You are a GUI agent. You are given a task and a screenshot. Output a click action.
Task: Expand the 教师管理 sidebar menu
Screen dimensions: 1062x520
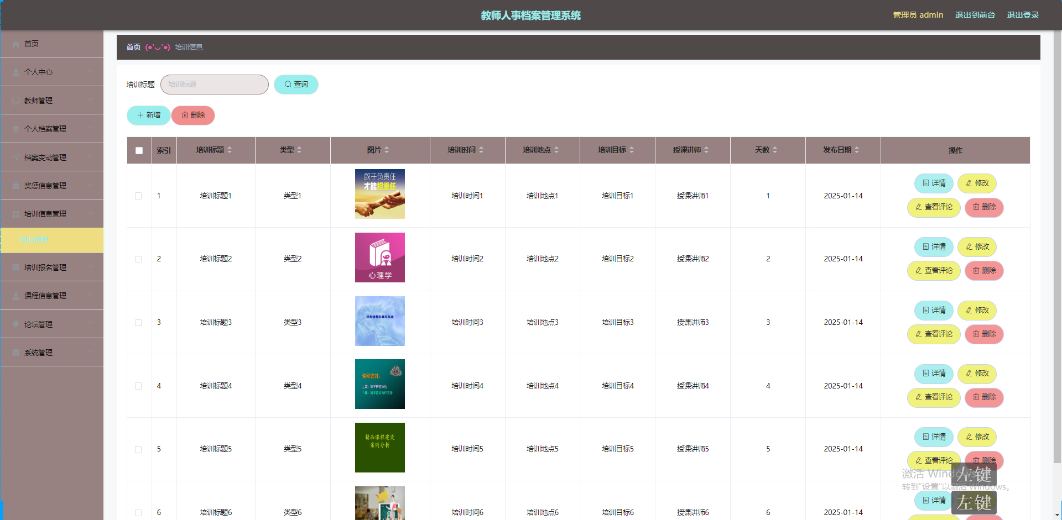point(51,100)
